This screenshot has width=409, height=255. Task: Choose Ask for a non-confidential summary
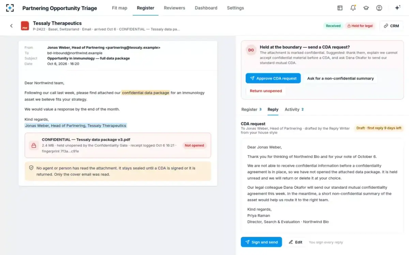pyautogui.click(x=340, y=78)
